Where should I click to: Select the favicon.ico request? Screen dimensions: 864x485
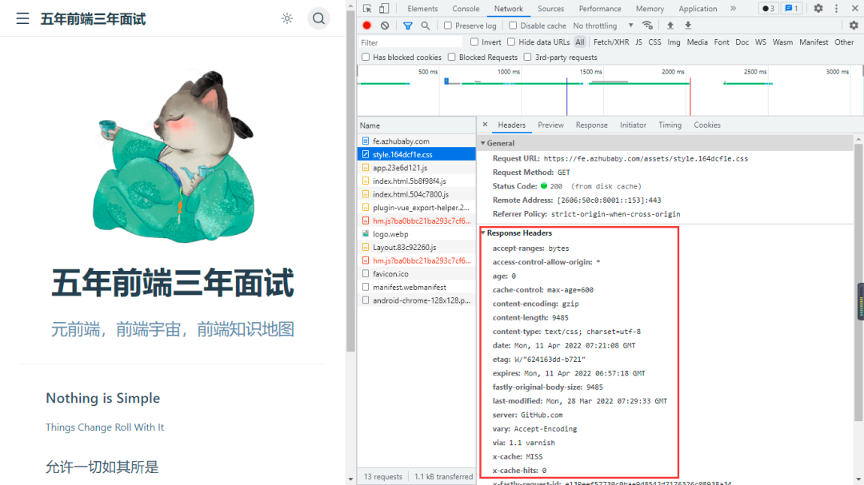417,273
